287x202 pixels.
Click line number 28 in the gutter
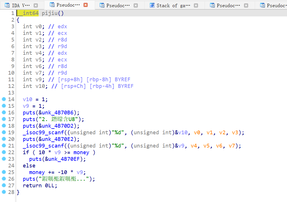tap(11, 192)
